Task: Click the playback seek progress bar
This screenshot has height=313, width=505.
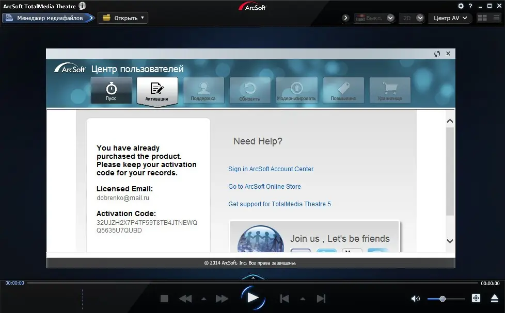Action: (253, 283)
